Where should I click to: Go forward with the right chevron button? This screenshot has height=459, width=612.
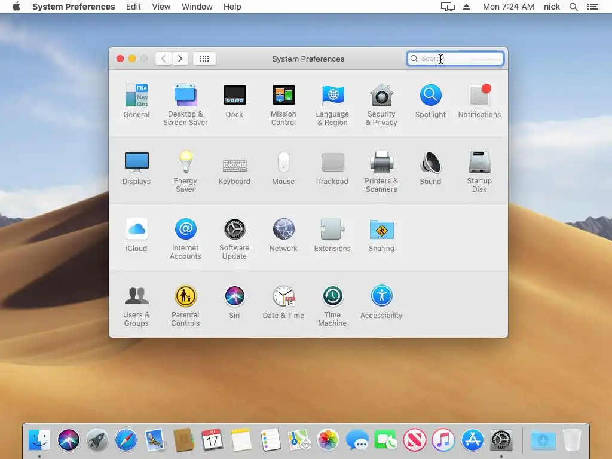tap(180, 59)
